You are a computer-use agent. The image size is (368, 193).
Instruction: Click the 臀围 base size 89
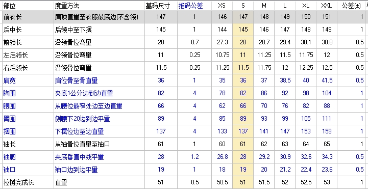(161, 119)
